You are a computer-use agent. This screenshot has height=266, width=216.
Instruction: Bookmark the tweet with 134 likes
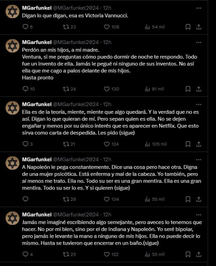pyautogui.click(x=188, y=199)
